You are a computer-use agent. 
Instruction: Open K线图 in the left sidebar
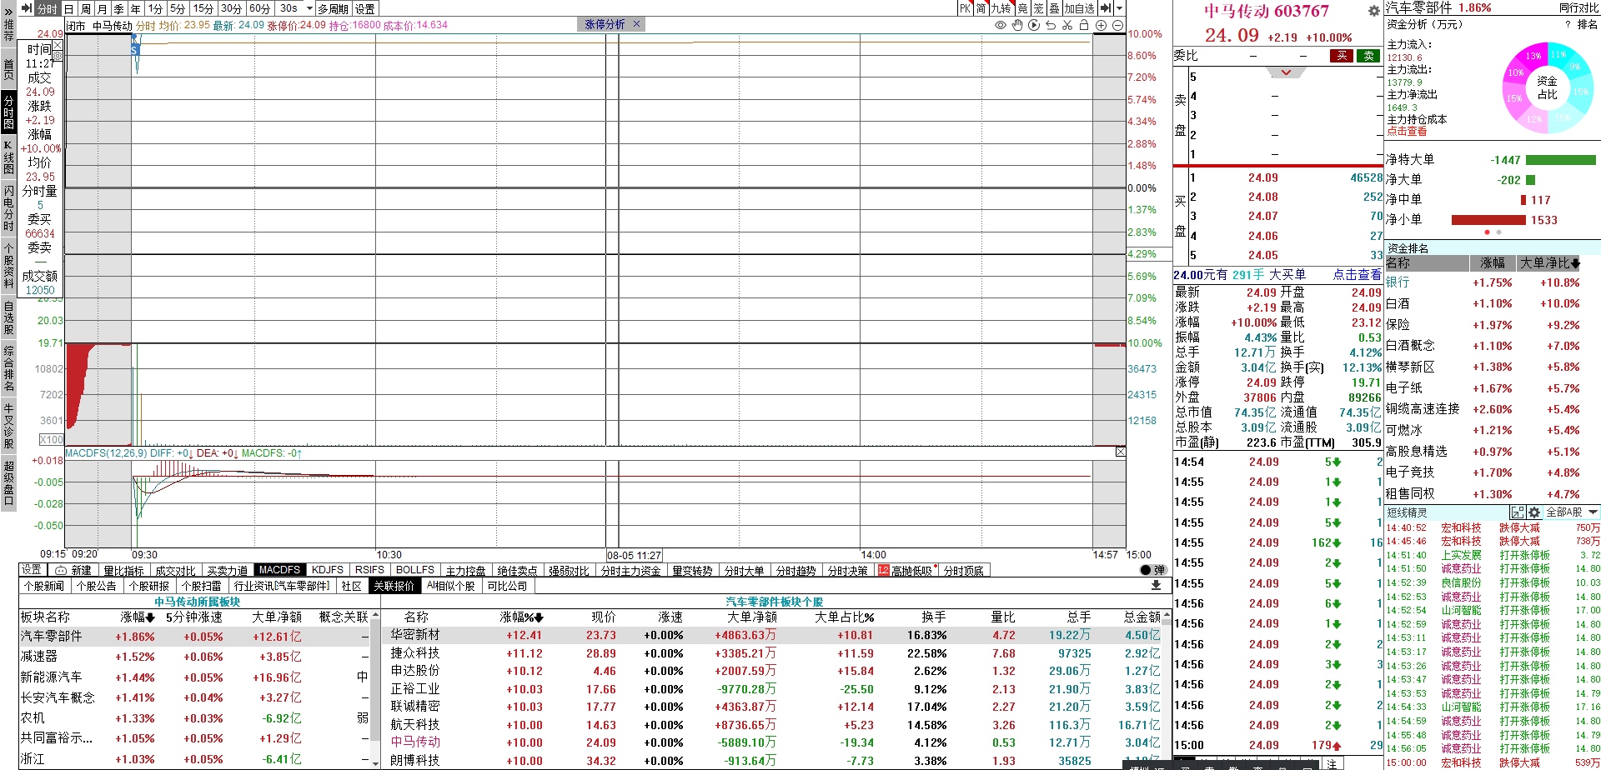pyautogui.click(x=8, y=157)
